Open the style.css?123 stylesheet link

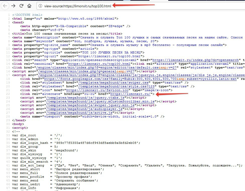[116, 86]
